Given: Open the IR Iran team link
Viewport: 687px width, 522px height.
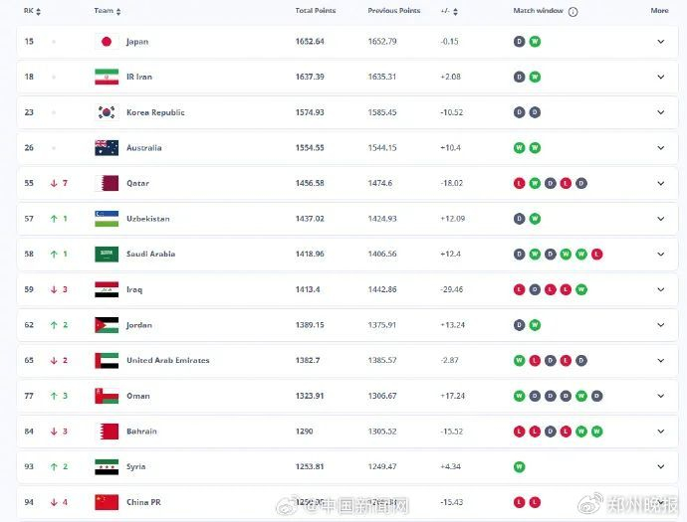Looking at the screenshot, I should 139,77.
